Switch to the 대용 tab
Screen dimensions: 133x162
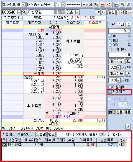(127, 112)
